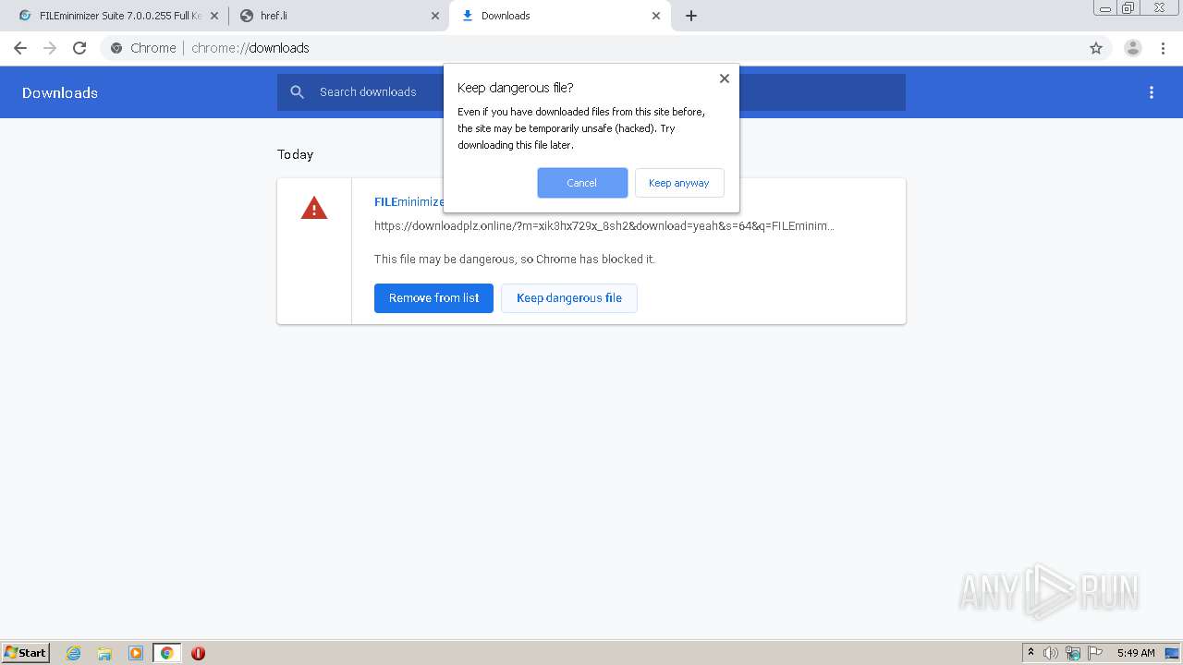1183x665 pixels.
Task: Click the Action Center flag tray icon
Action: point(1095,653)
